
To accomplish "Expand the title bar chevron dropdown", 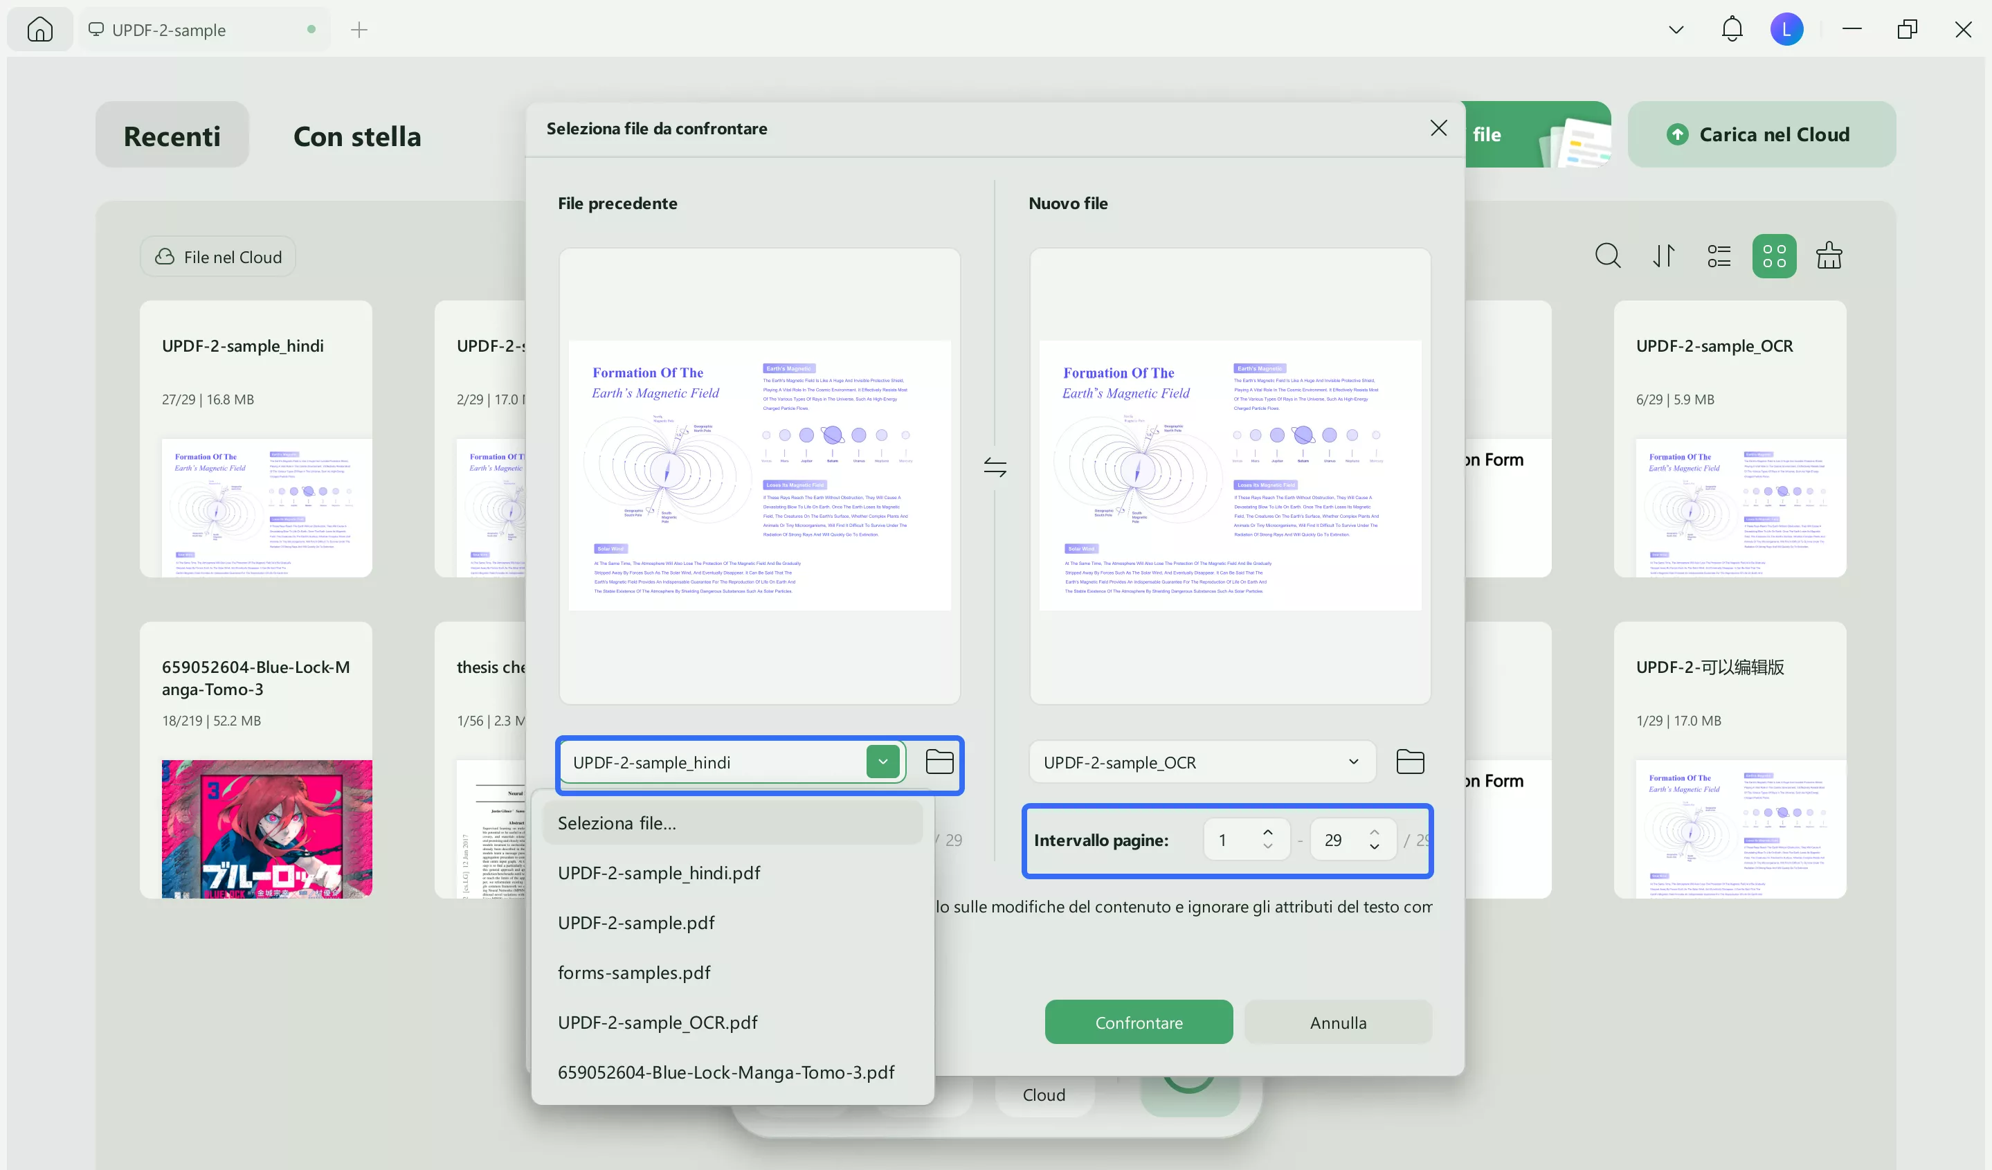I will (x=1676, y=30).
